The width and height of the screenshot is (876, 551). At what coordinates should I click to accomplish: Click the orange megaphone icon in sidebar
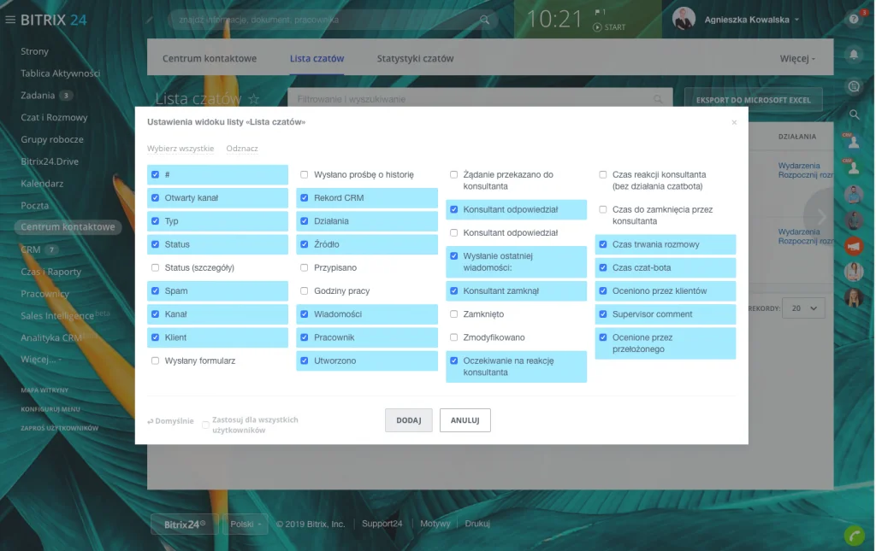click(x=853, y=246)
